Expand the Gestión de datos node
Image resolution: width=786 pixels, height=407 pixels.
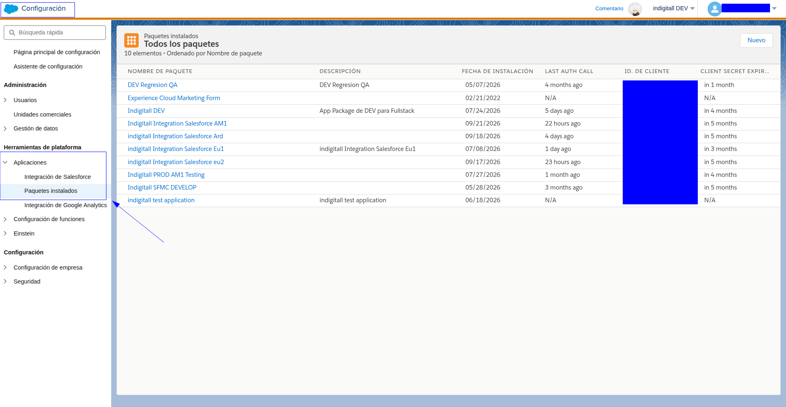(5, 128)
